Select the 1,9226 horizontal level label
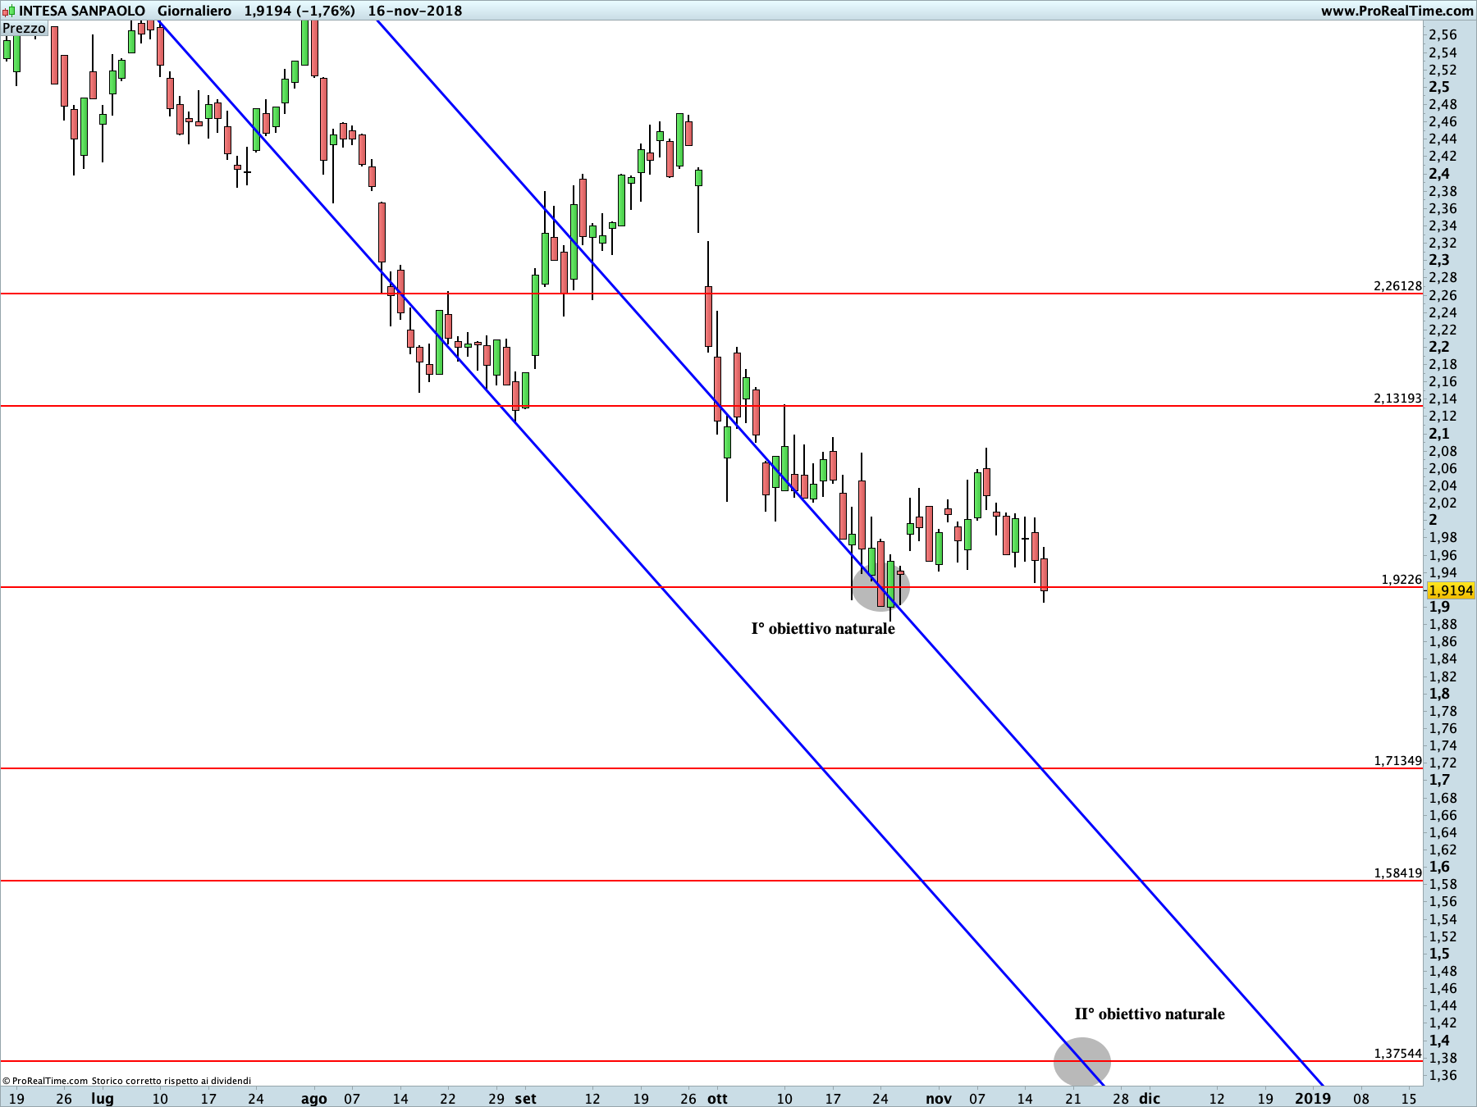1477x1107 pixels. pos(1402,579)
